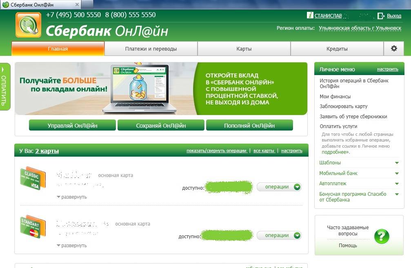This screenshot has height=268, width=411.
Task: Click the deposits promo banner
Action: coord(161,89)
